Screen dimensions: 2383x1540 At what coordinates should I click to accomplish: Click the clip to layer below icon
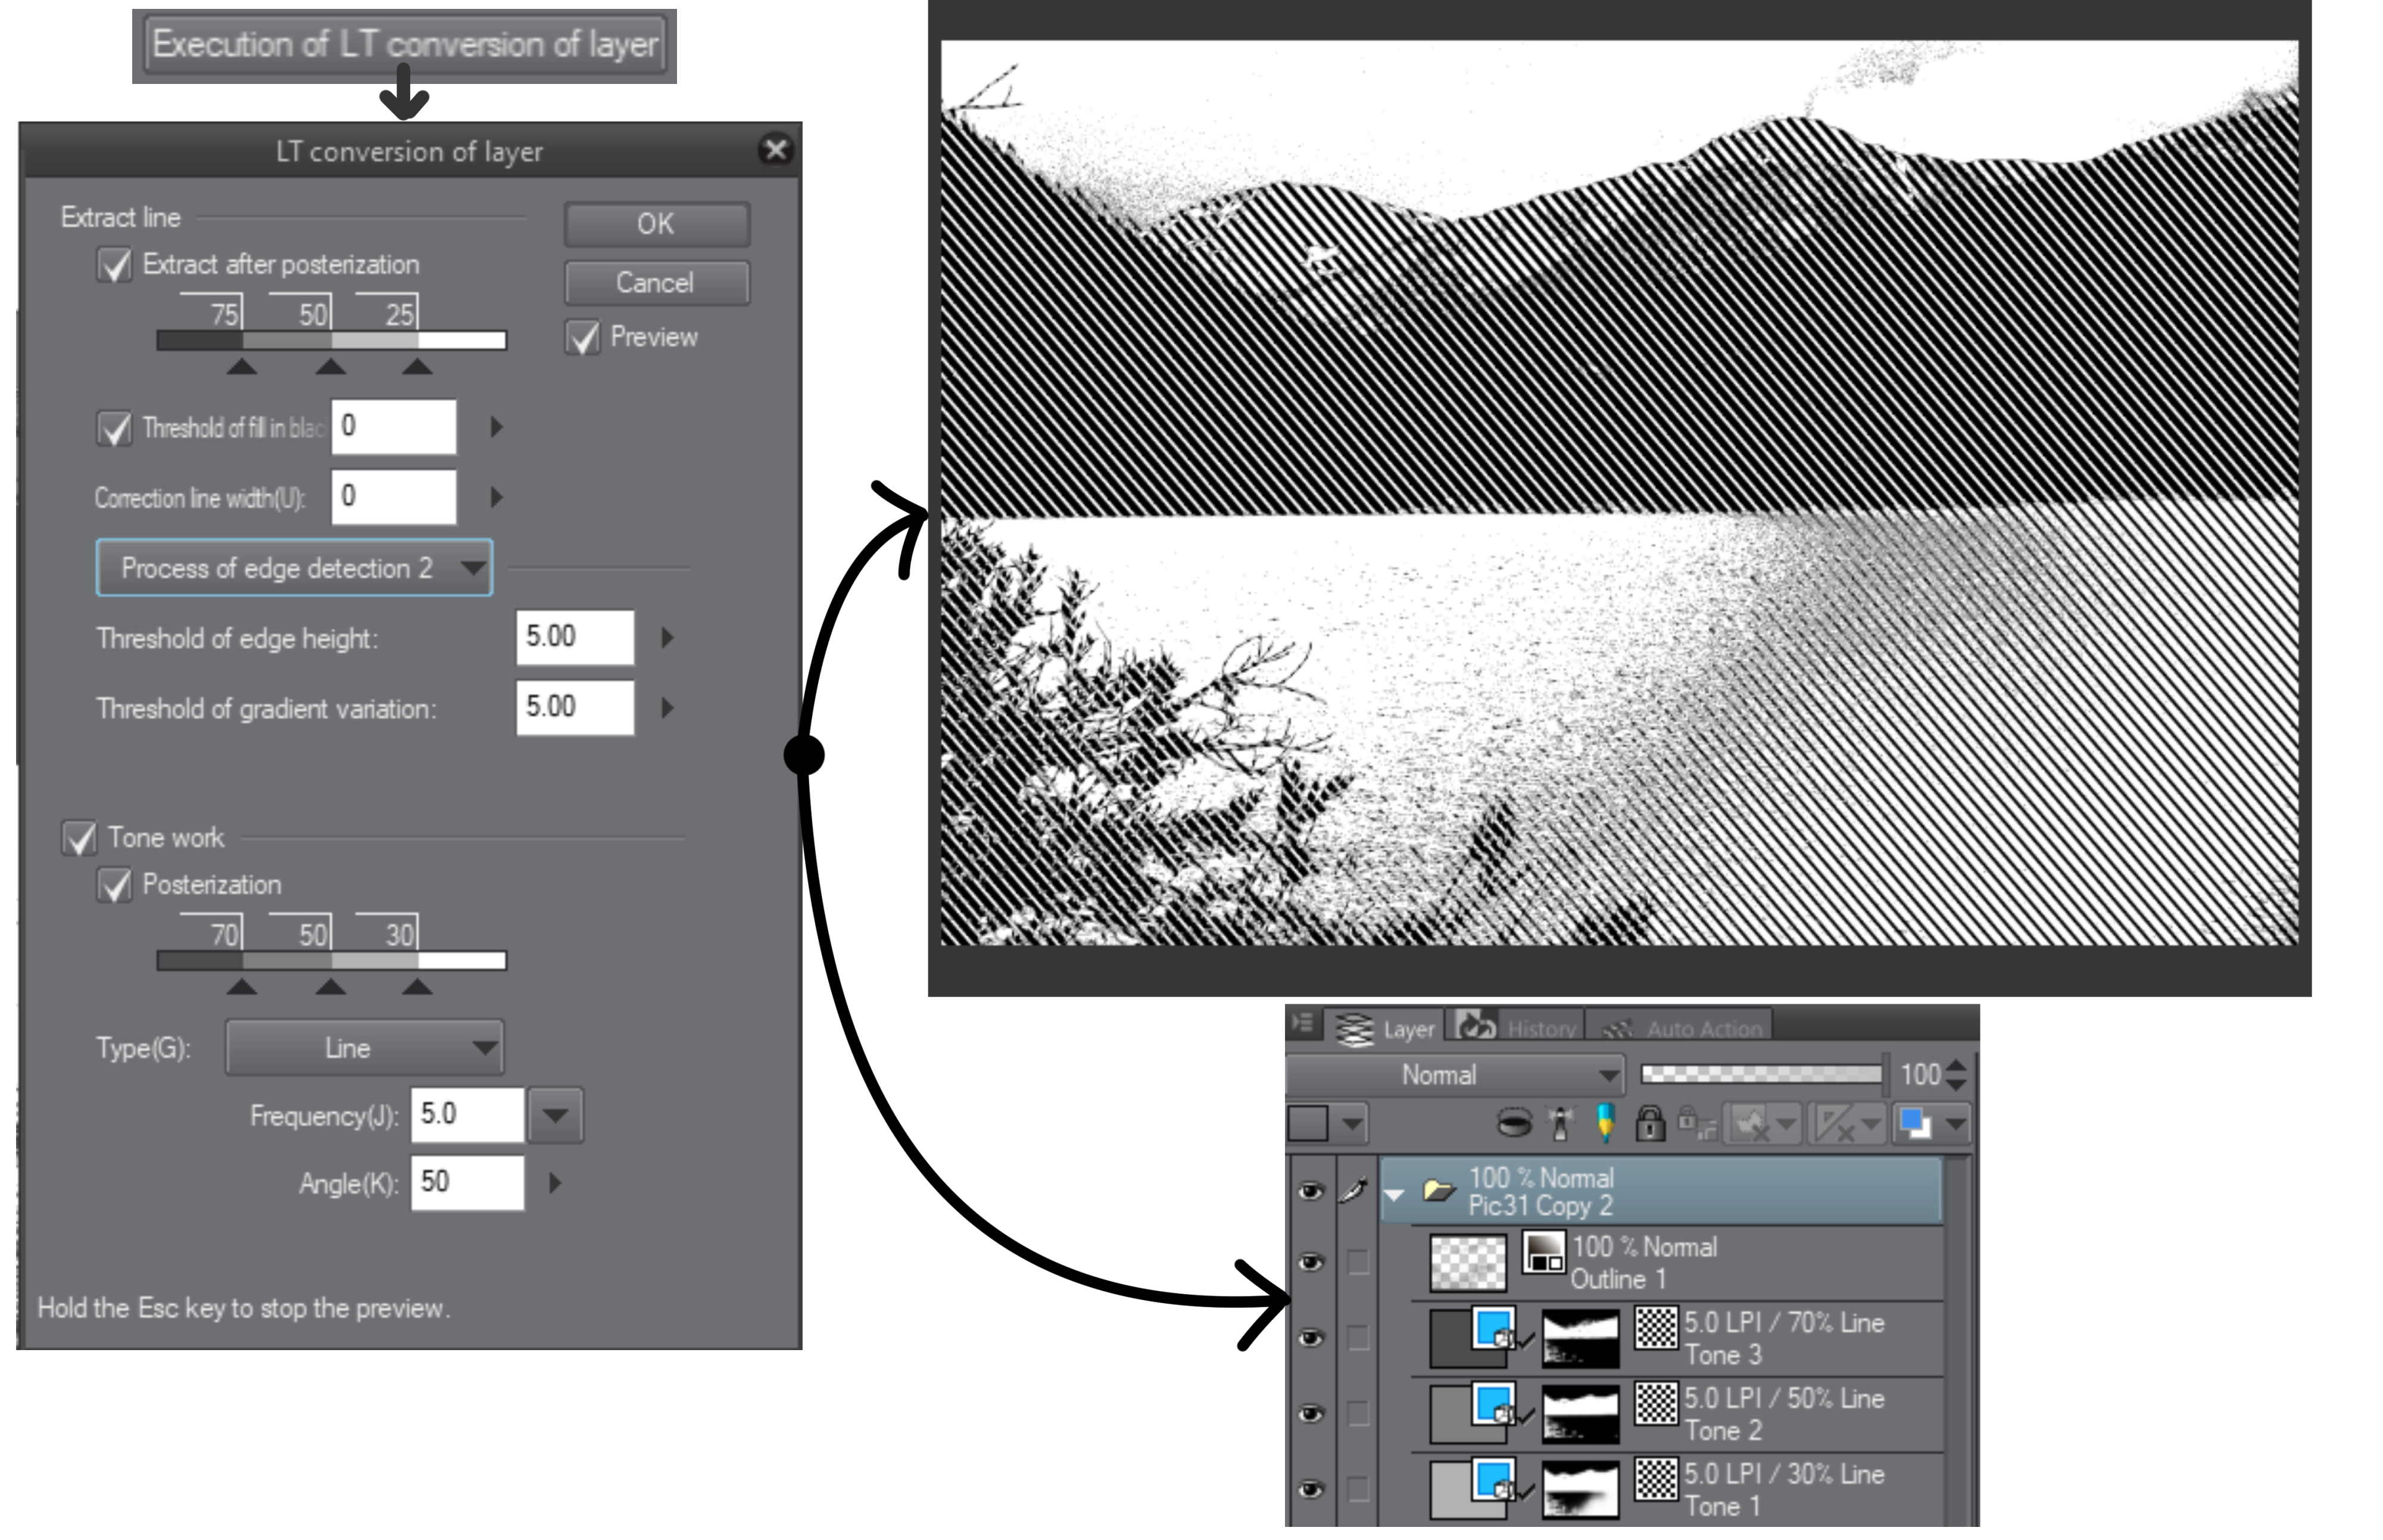pyautogui.click(x=1514, y=1123)
